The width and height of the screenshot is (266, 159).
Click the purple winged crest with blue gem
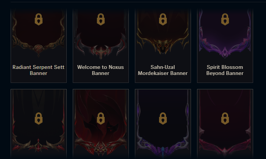(x=163, y=150)
